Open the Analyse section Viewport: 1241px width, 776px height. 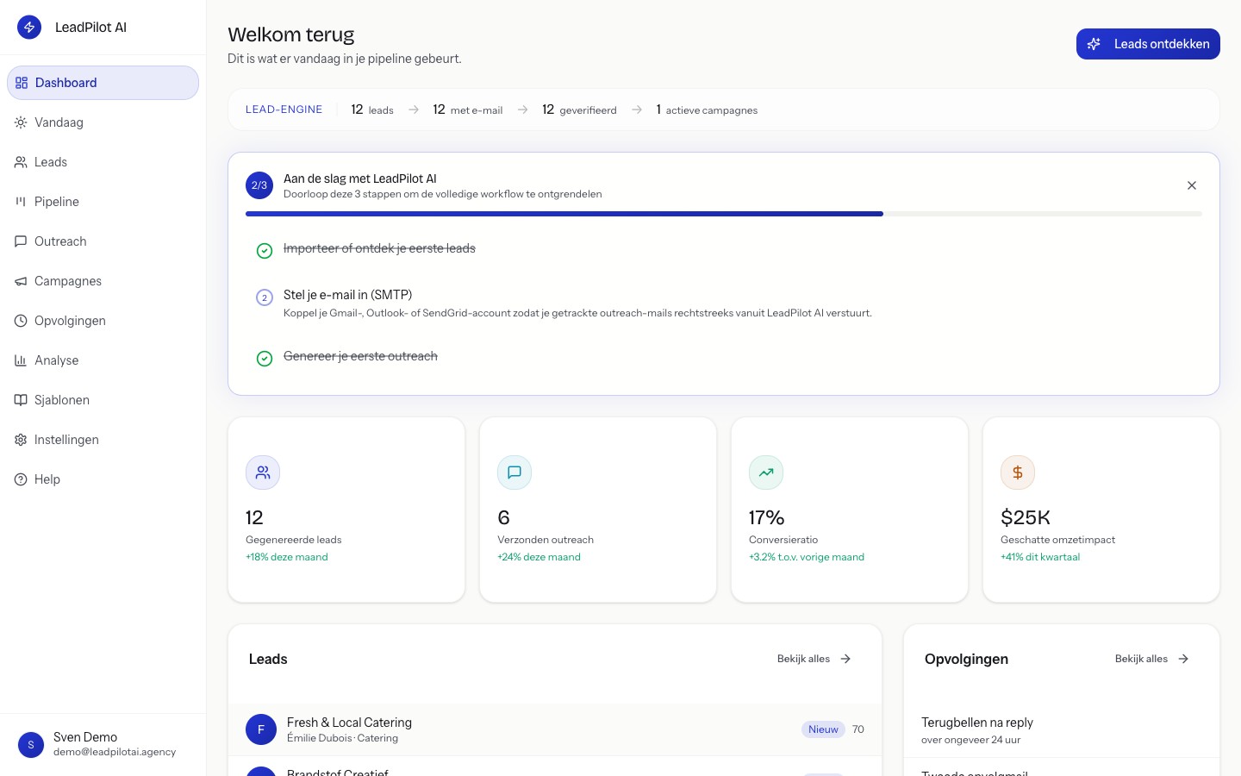(x=103, y=360)
